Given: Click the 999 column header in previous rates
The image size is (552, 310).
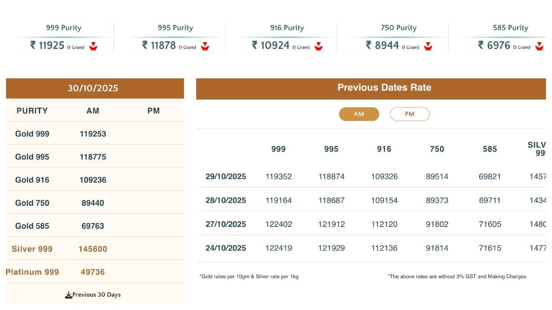Looking at the screenshot, I should [279, 149].
